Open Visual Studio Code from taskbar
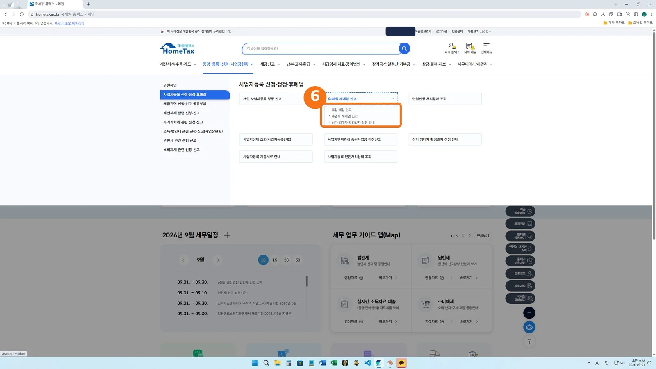 pyautogui.click(x=367, y=363)
